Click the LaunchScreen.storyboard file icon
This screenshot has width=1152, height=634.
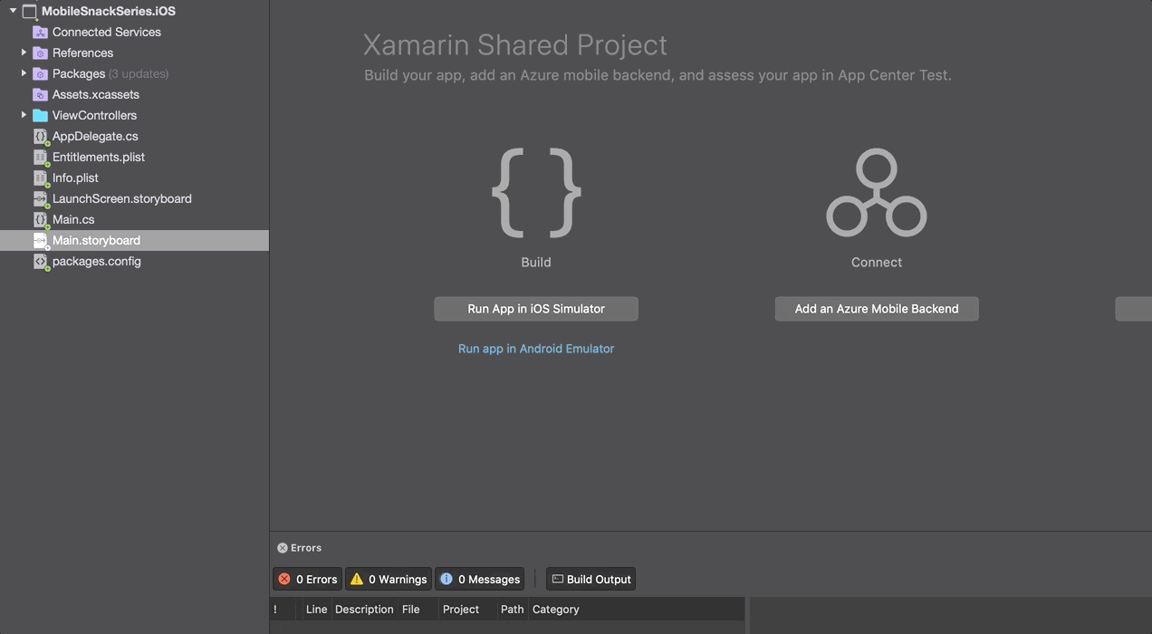pyautogui.click(x=40, y=199)
